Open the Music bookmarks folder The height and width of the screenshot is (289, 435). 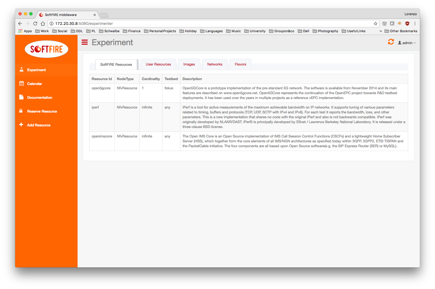click(x=234, y=31)
